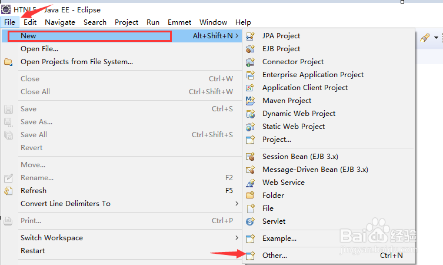The width and height of the screenshot is (443, 265).
Task: Click the Maven Project icon
Action: pyautogui.click(x=251, y=101)
